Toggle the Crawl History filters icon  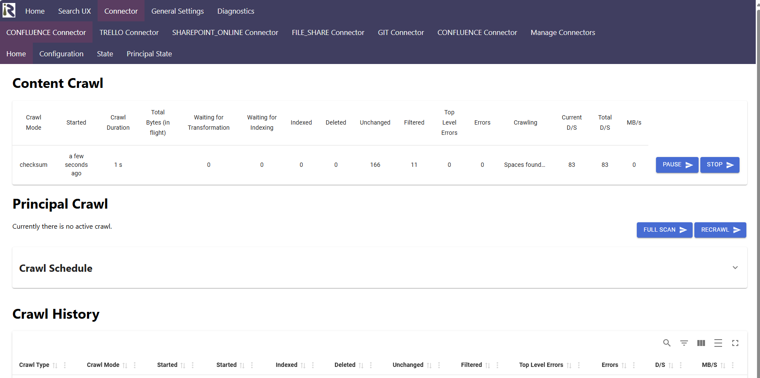tap(684, 343)
